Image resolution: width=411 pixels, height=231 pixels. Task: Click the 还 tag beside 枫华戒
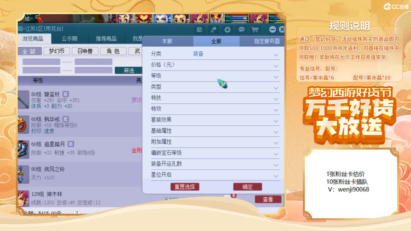coord(66,119)
